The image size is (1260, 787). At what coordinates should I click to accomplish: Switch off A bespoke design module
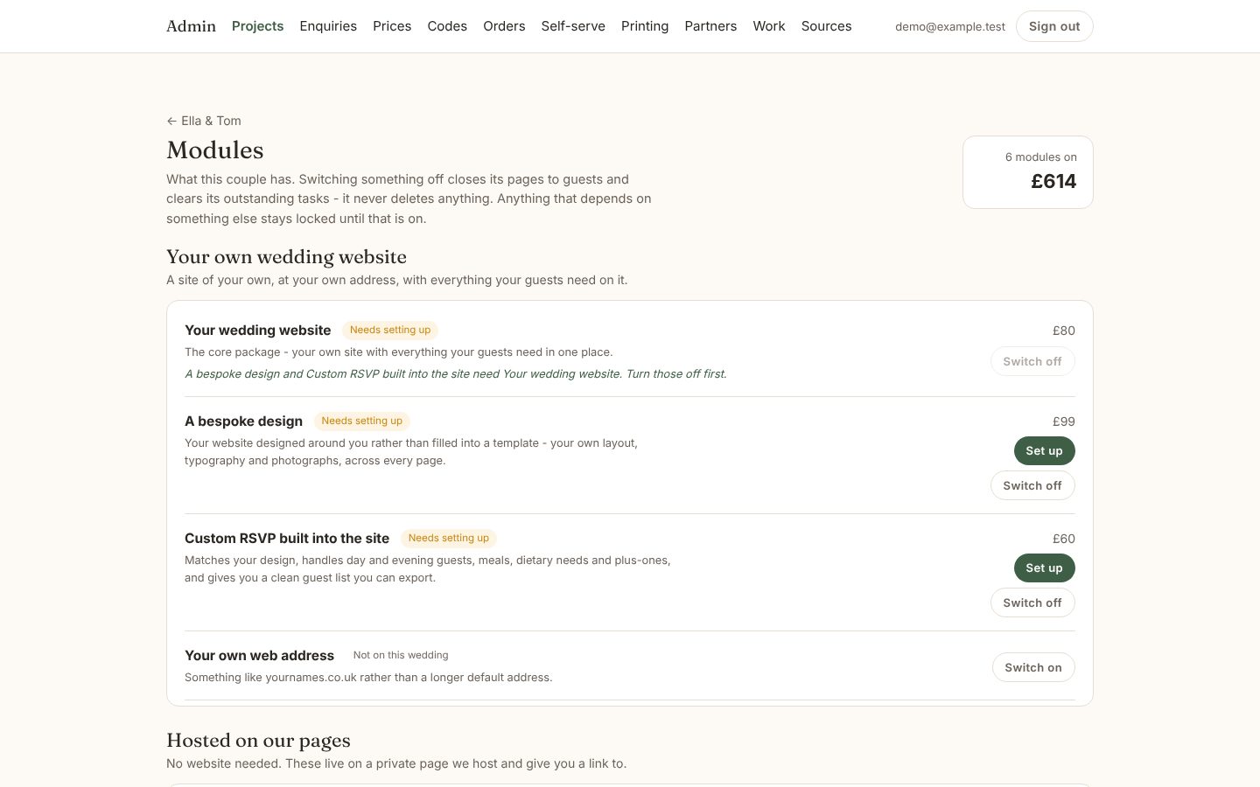(x=1032, y=485)
